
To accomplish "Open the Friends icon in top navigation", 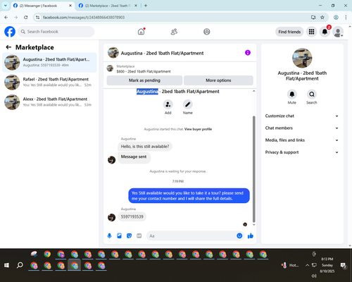I will tap(174, 32).
